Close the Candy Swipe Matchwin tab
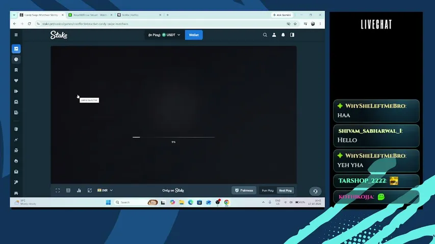Screen dimensions: 435x244 (62, 15)
